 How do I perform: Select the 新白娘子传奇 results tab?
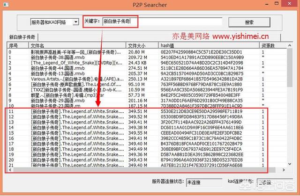[22, 37]
